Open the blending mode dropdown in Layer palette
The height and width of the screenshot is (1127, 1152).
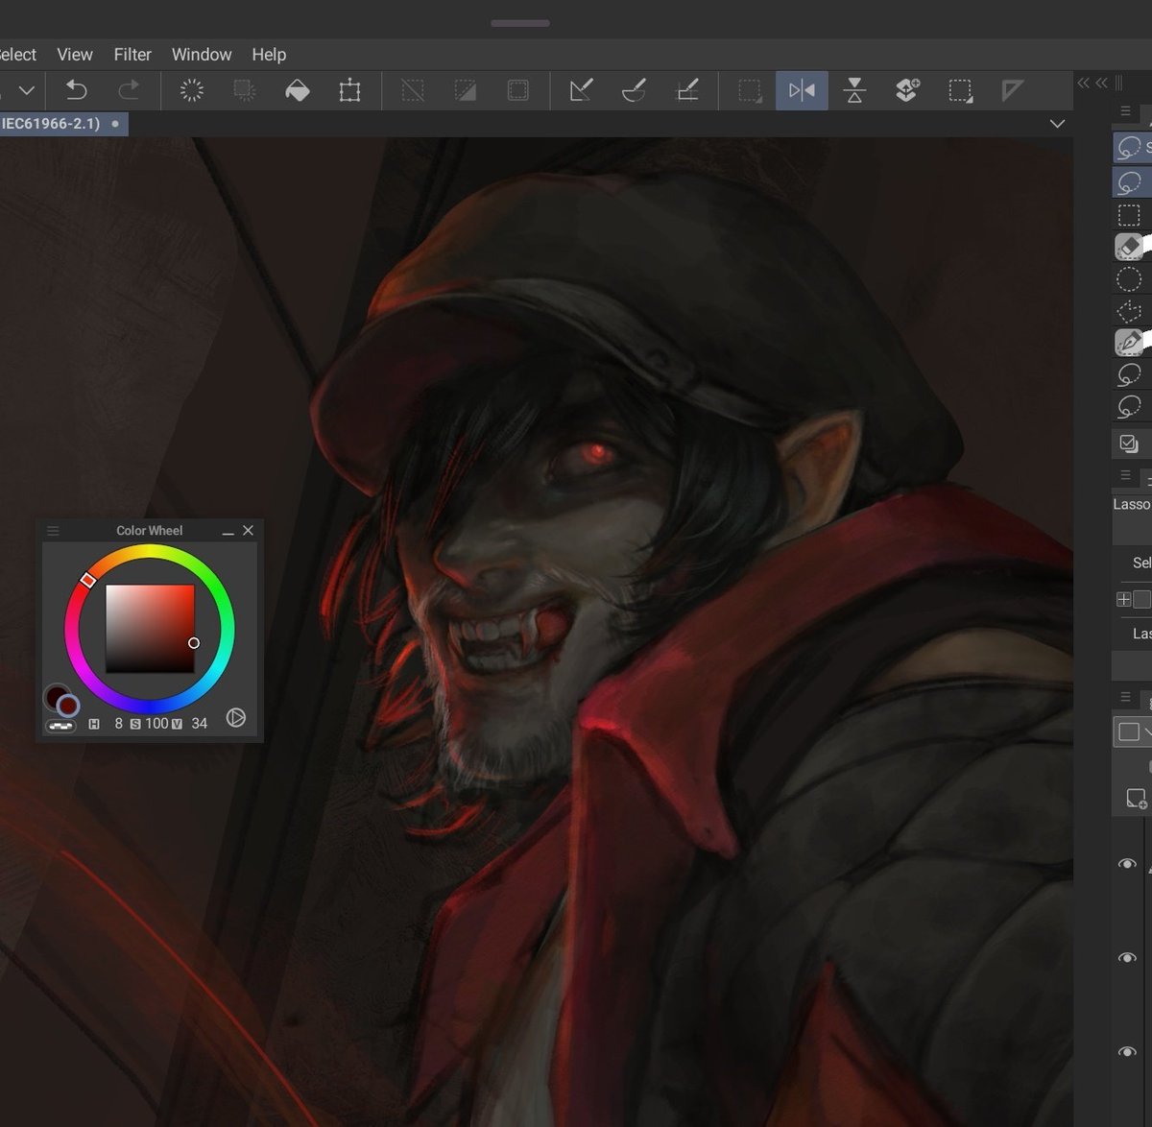tap(1133, 731)
